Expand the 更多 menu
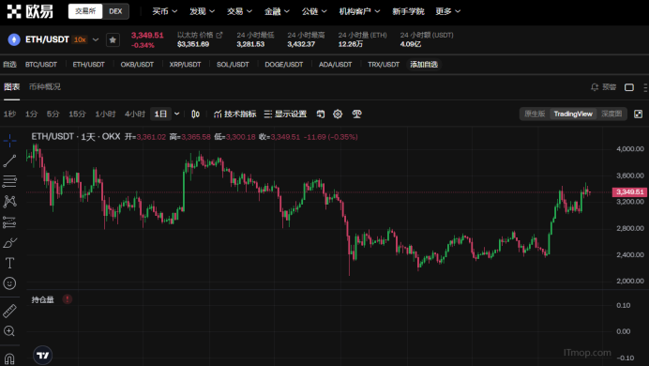This screenshot has height=366, width=649. 448,11
